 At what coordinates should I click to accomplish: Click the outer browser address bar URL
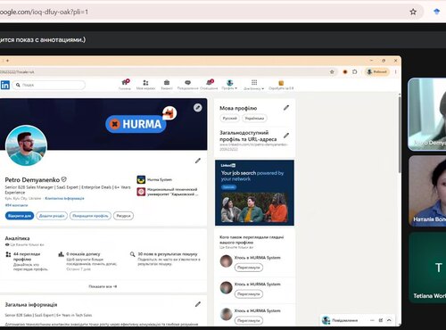tap(44, 12)
